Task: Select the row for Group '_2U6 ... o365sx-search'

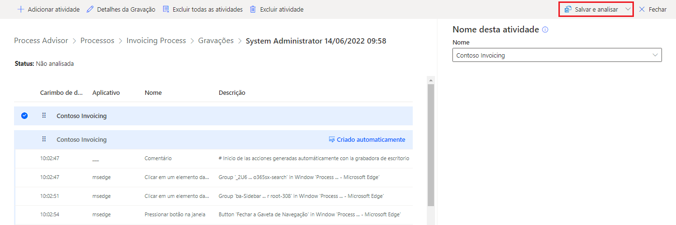Action: click(214, 177)
